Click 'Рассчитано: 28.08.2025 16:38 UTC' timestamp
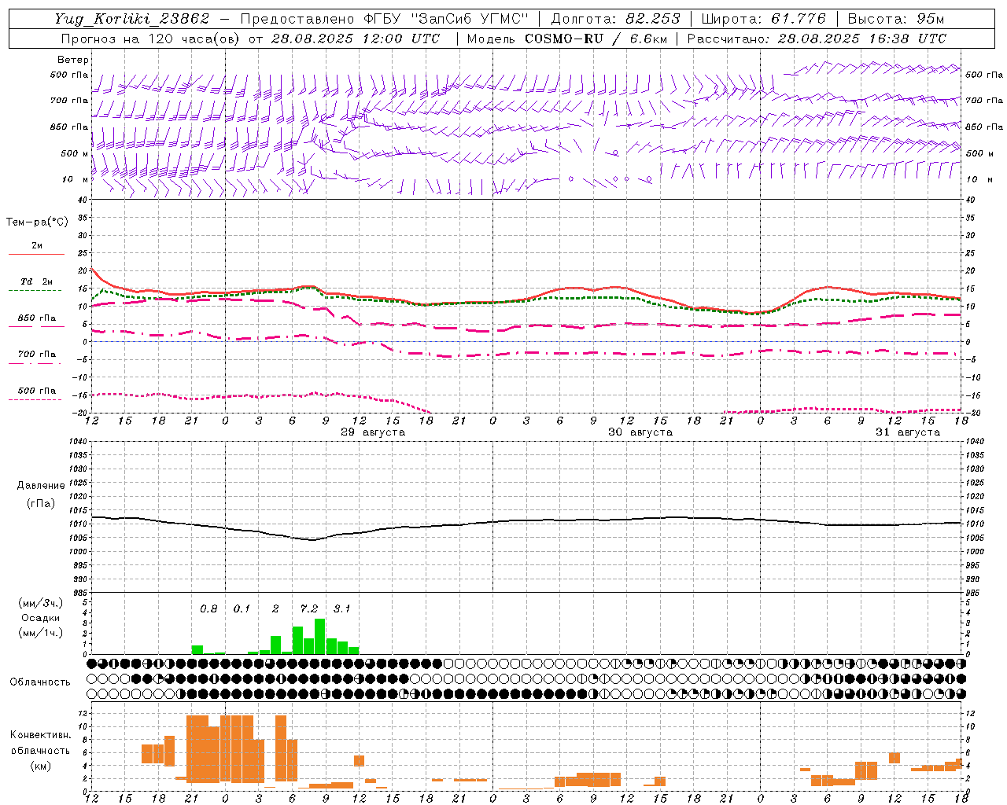Image resolution: width=1007 pixels, height=805 pixels. click(x=817, y=39)
